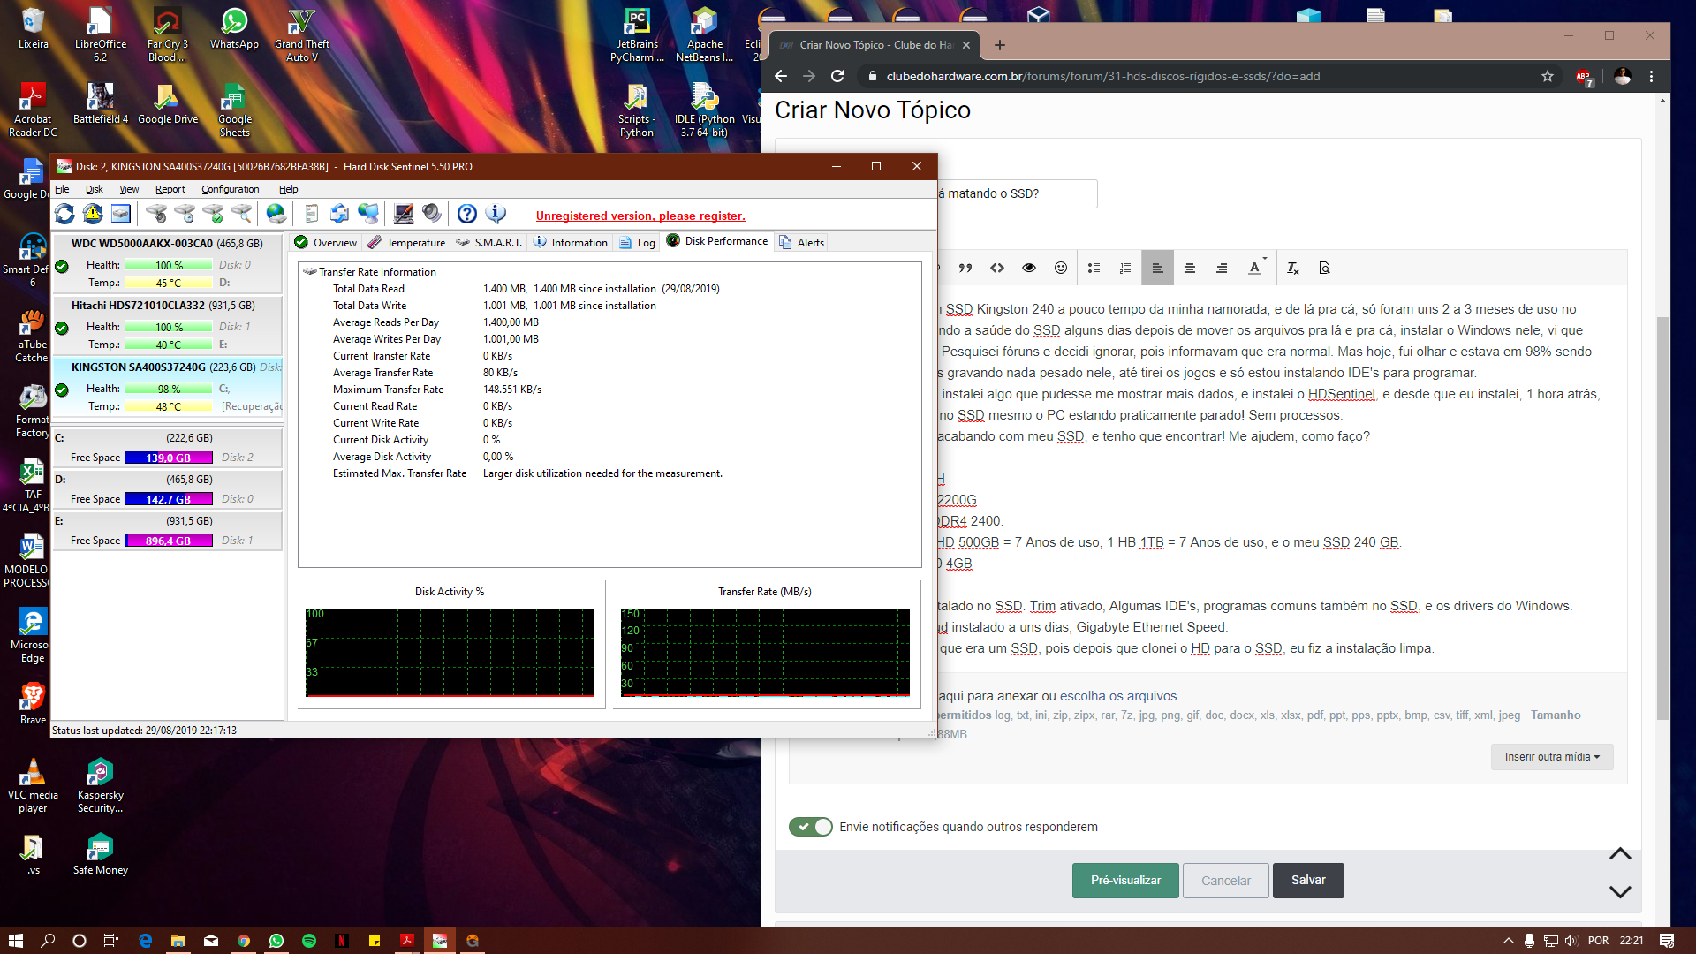
Task: Switch to the S.M.A.R.T. tab
Action: point(489,242)
